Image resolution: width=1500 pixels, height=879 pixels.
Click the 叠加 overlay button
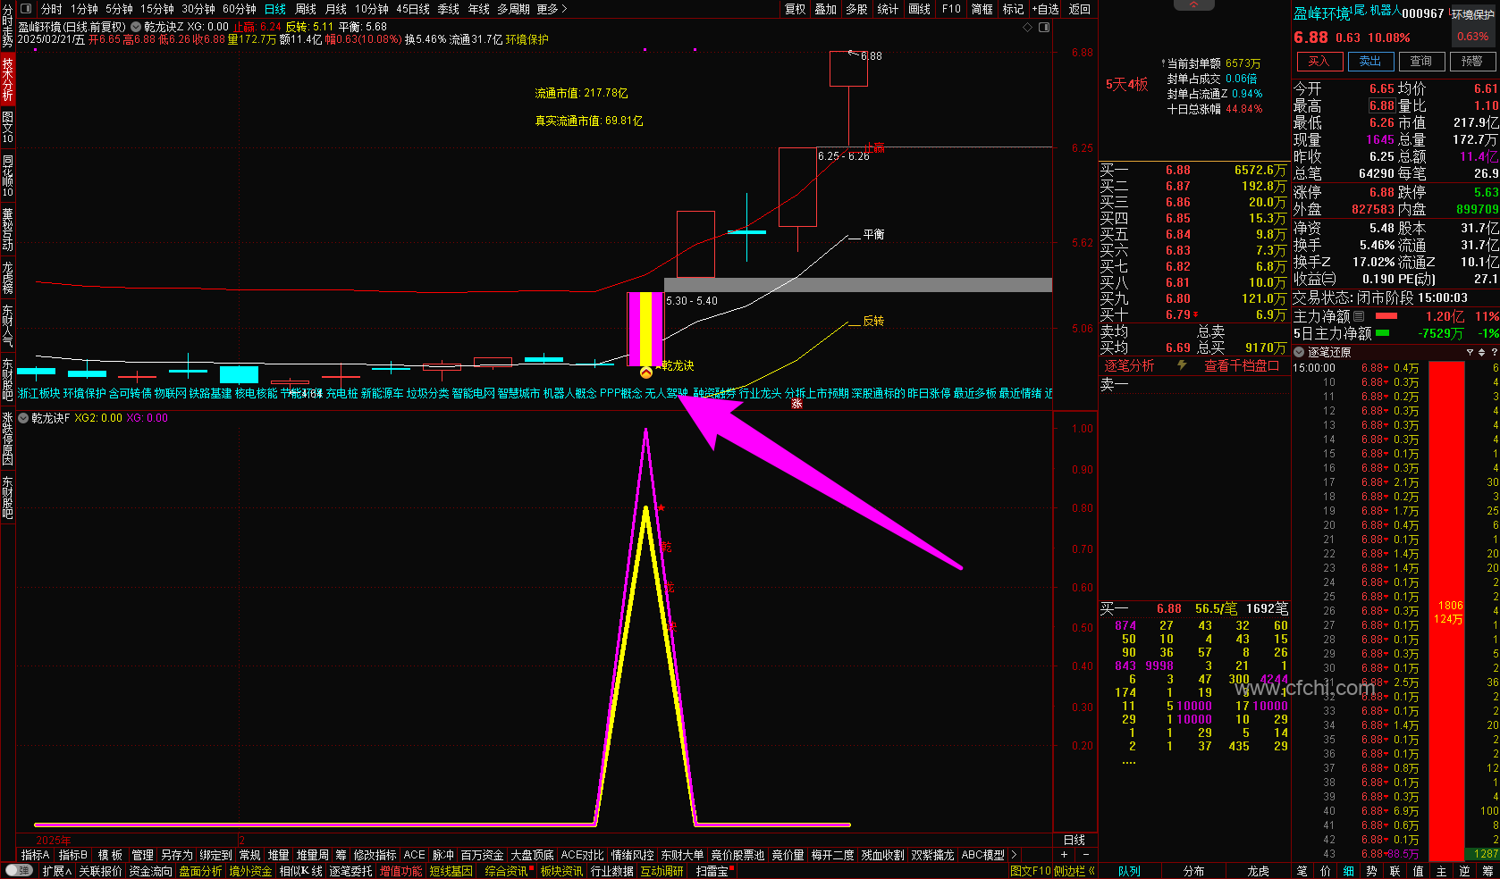click(826, 9)
